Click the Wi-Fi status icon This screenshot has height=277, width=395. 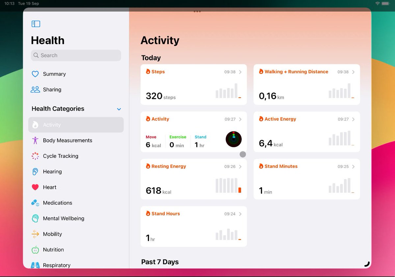pos(377,3)
